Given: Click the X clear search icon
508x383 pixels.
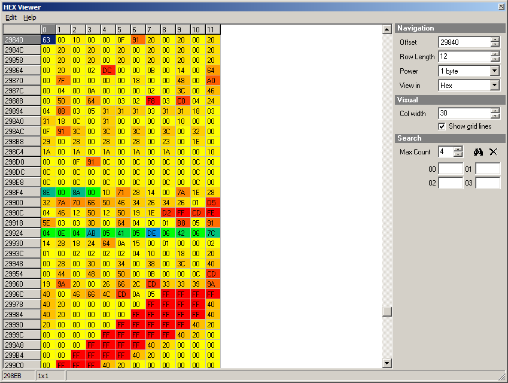Looking at the screenshot, I should click(x=494, y=152).
